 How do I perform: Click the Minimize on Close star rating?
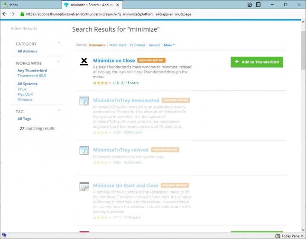102,83
